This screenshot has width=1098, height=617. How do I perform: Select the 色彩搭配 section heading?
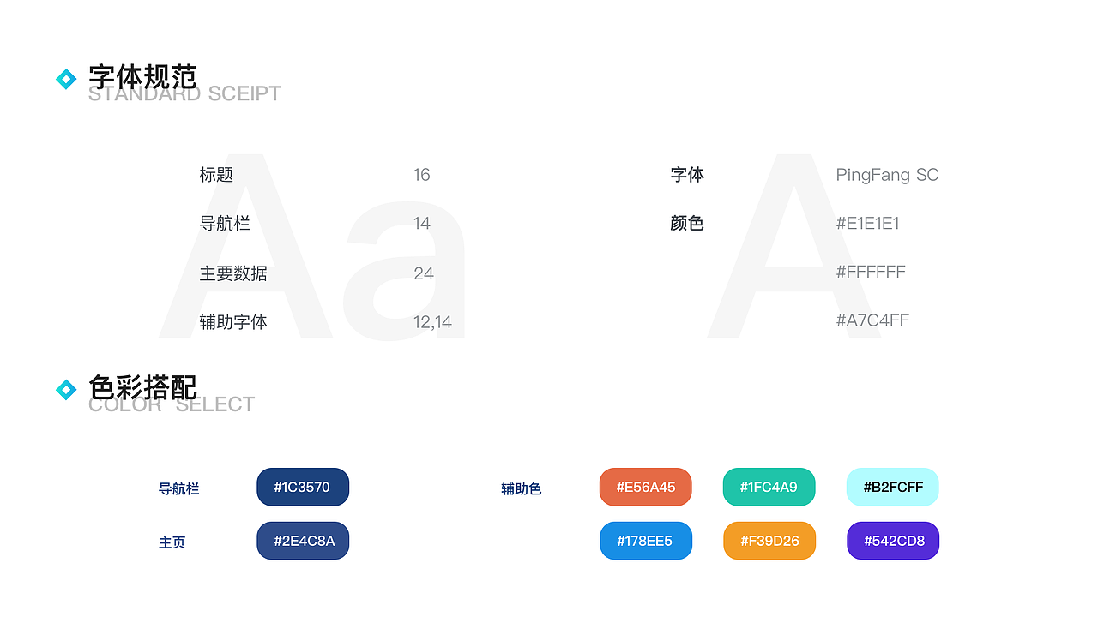click(143, 388)
